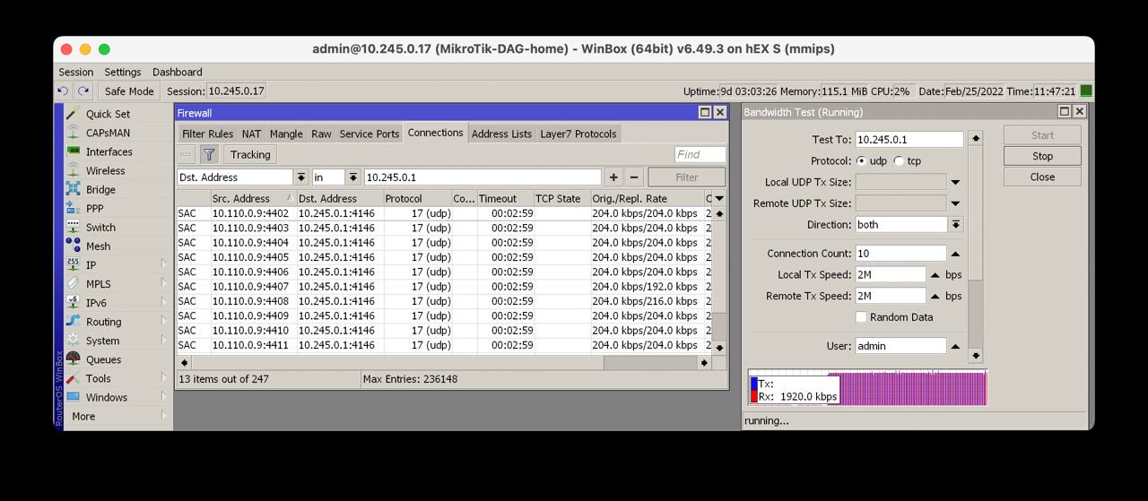1148x501 pixels.
Task: Open the 'in' filter operator dropdown
Action: 353,177
